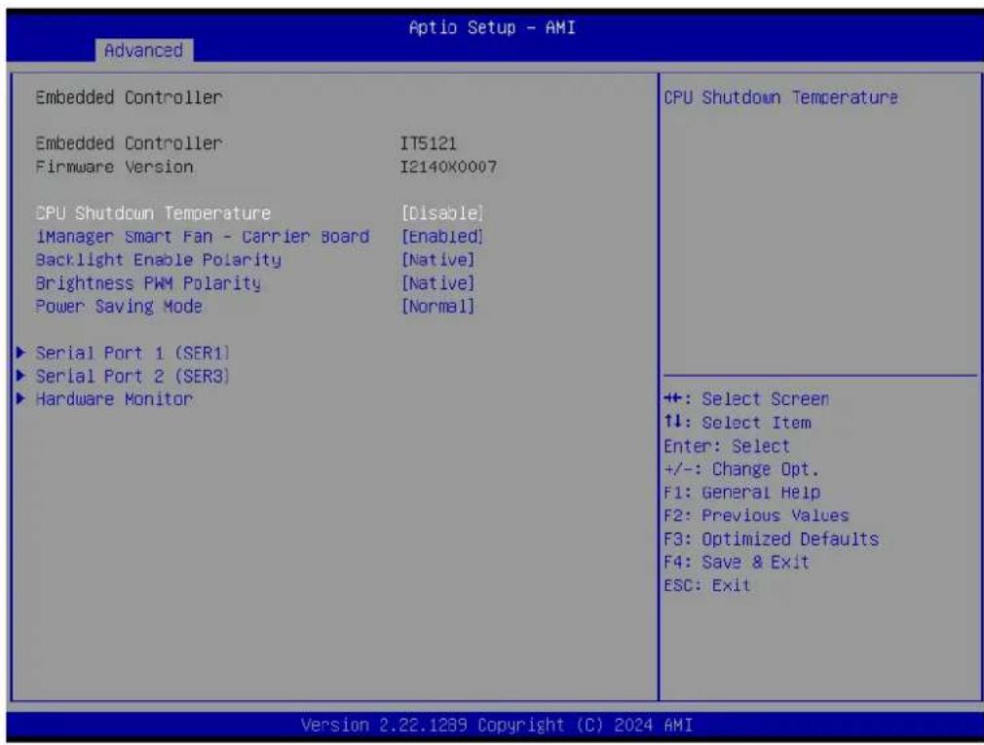Screen dimensions: 984x745
Task: Click the Enter: Select hint
Action: [x=727, y=446]
